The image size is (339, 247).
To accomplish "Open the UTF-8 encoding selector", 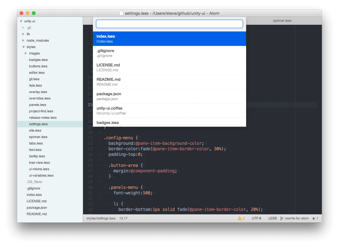I will point(257,218).
